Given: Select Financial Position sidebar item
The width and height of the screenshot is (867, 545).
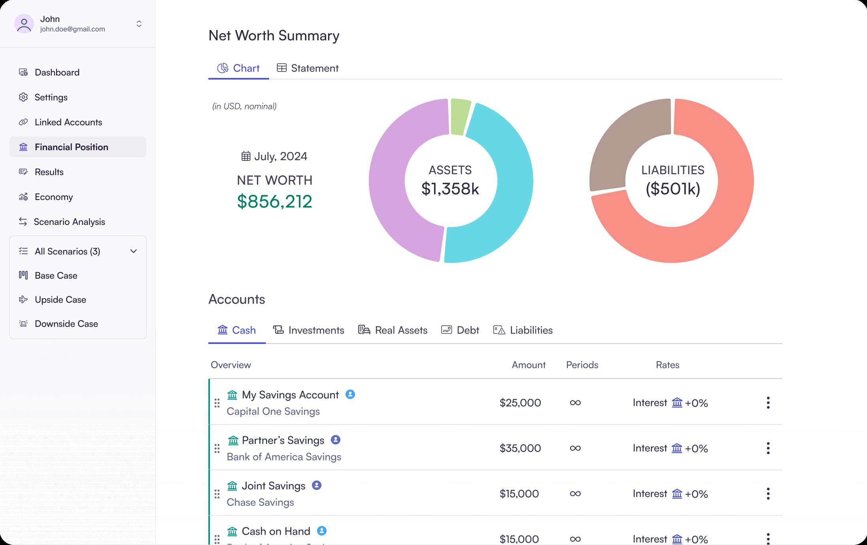Looking at the screenshot, I should click(x=78, y=147).
